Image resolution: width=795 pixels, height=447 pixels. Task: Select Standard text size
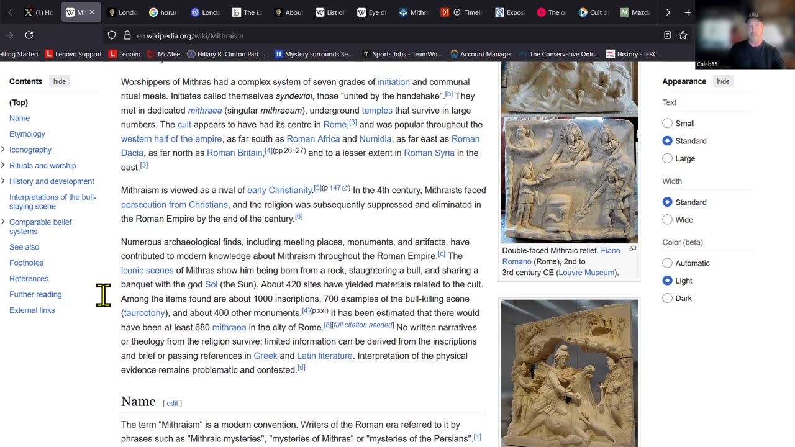(667, 141)
